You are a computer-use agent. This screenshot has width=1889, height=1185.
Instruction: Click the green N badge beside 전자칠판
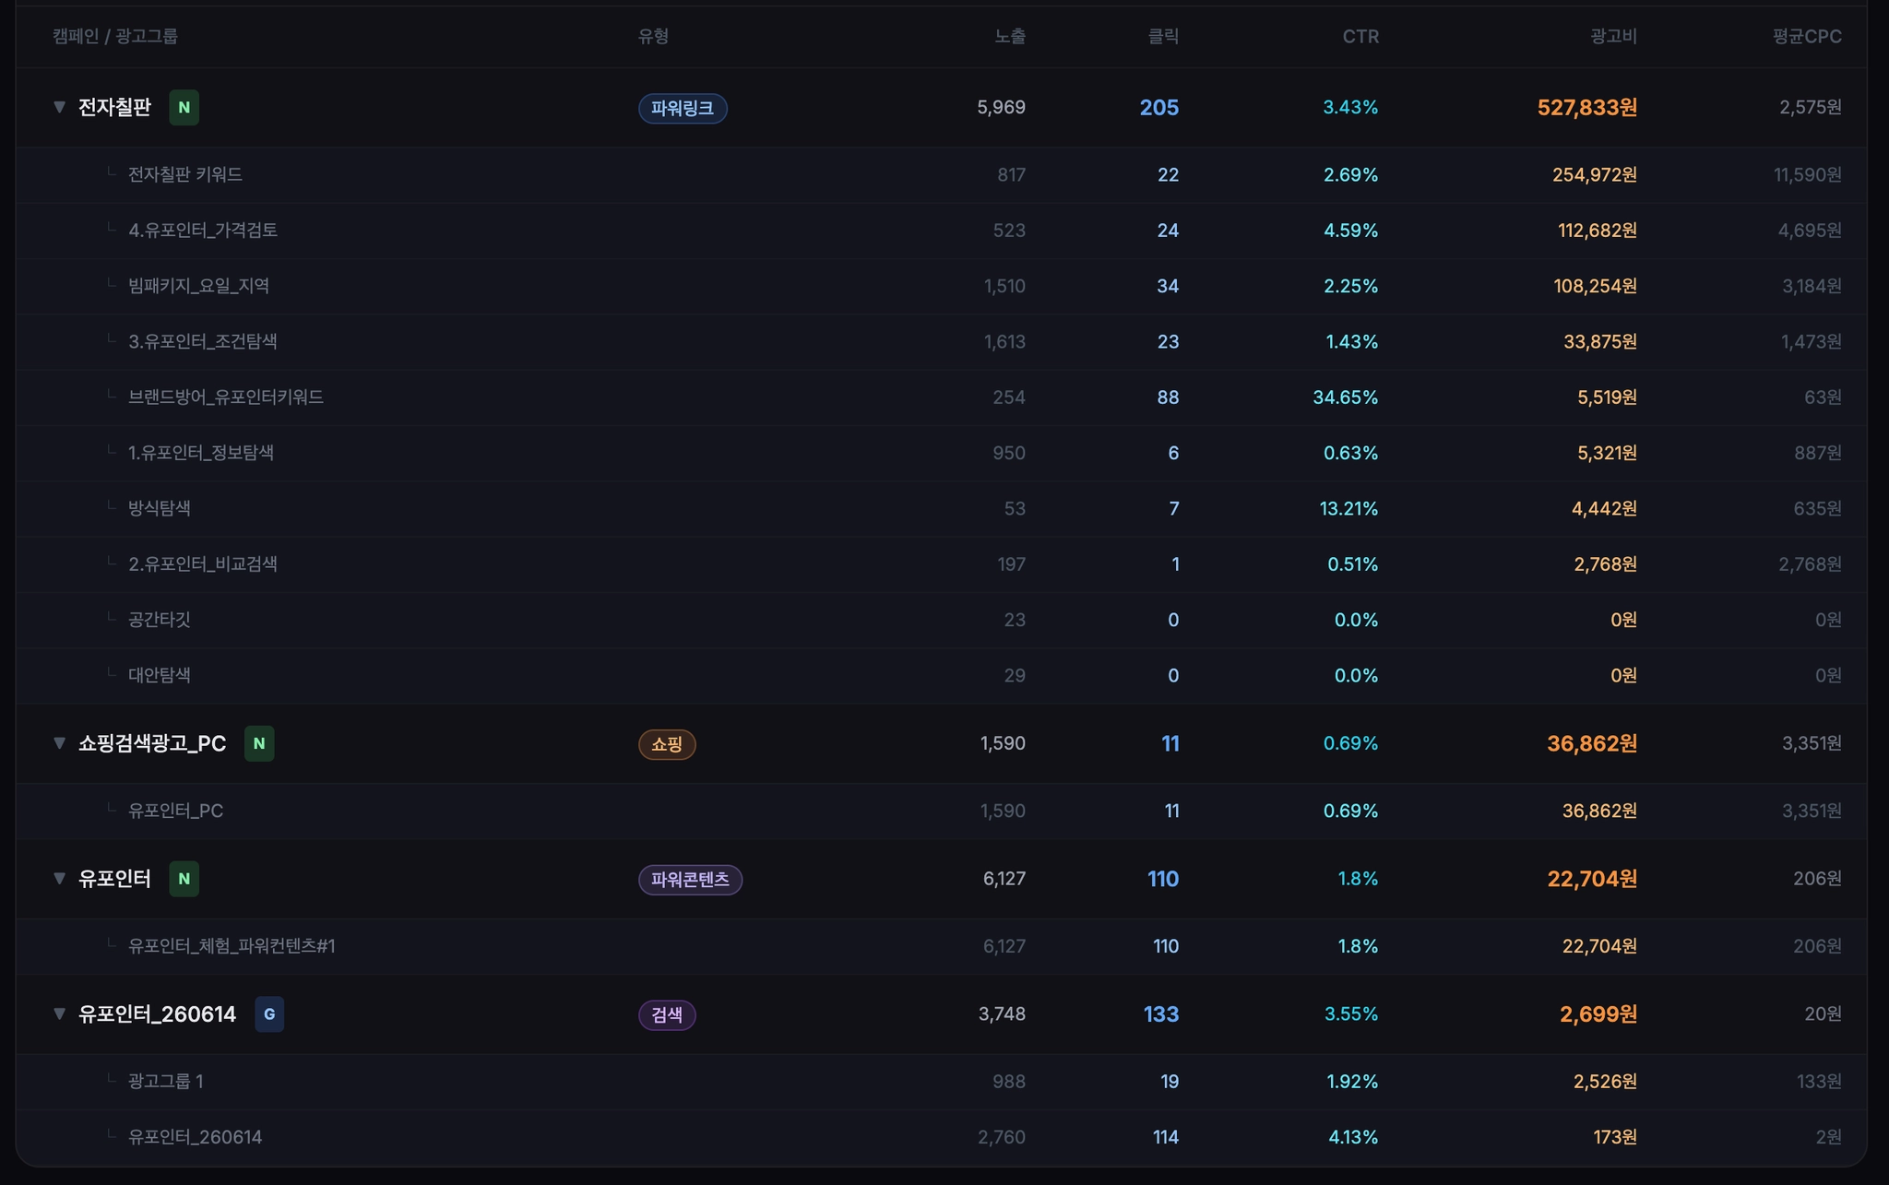[184, 108]
